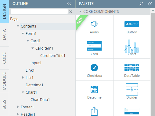This screenshot has height=116, width=155.
Task: Select the form component thumbnail
Action: point(132,111)
